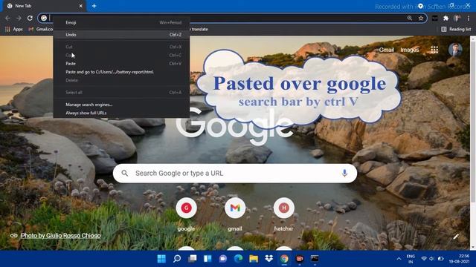Open Photo by Giulio Rosso Chioso link

[x=61, y=236]
